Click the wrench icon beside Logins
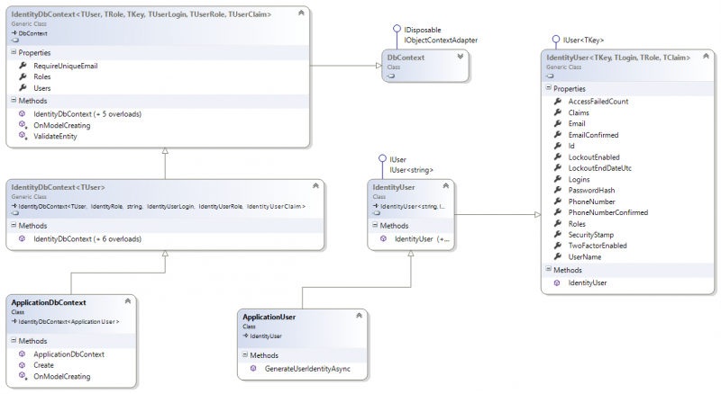The image size is (721, 394). tap(558, 179)
